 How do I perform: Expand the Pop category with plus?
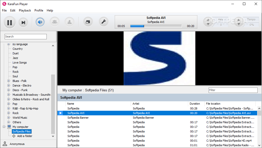click(x=8, y=104)
